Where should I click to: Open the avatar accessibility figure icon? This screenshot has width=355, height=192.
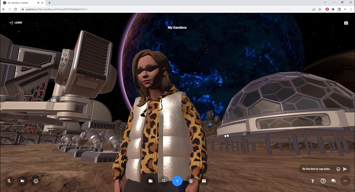[313, 181]
